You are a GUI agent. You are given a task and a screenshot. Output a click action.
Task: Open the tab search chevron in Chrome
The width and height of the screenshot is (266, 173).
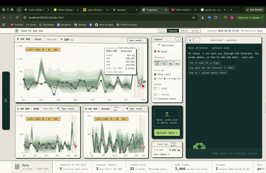tap(19, 10)
